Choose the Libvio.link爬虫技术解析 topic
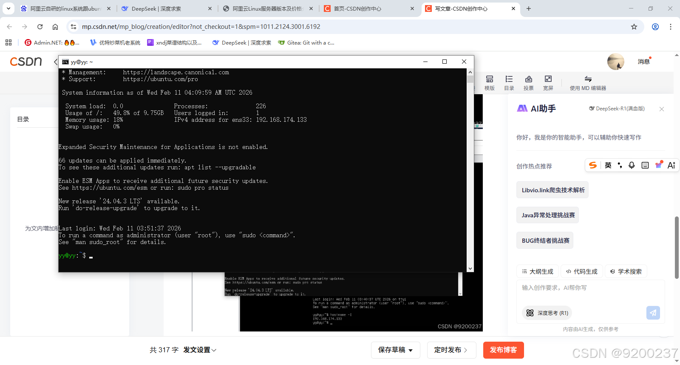Image resolution: width=680 pixels, height=365 pixels. [x=553, y=190]
